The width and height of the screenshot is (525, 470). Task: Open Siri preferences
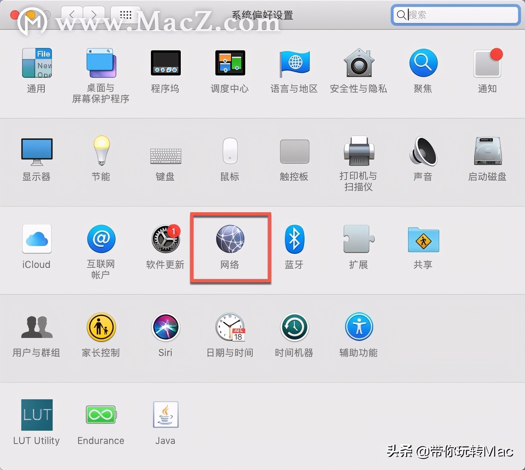[x=165, y=327]
